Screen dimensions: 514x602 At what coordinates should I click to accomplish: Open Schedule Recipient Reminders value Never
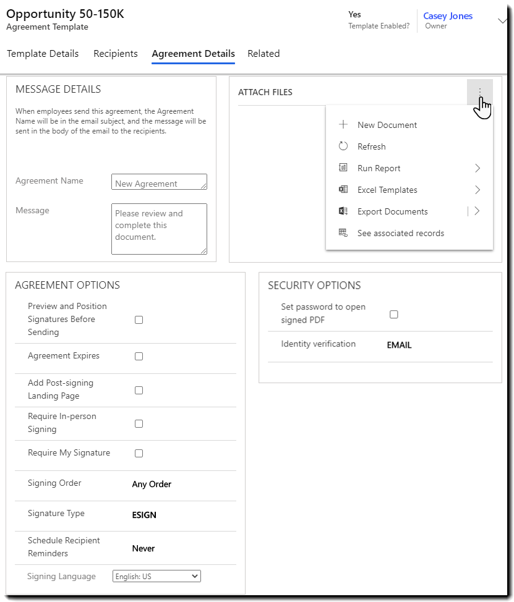[143, 548]
